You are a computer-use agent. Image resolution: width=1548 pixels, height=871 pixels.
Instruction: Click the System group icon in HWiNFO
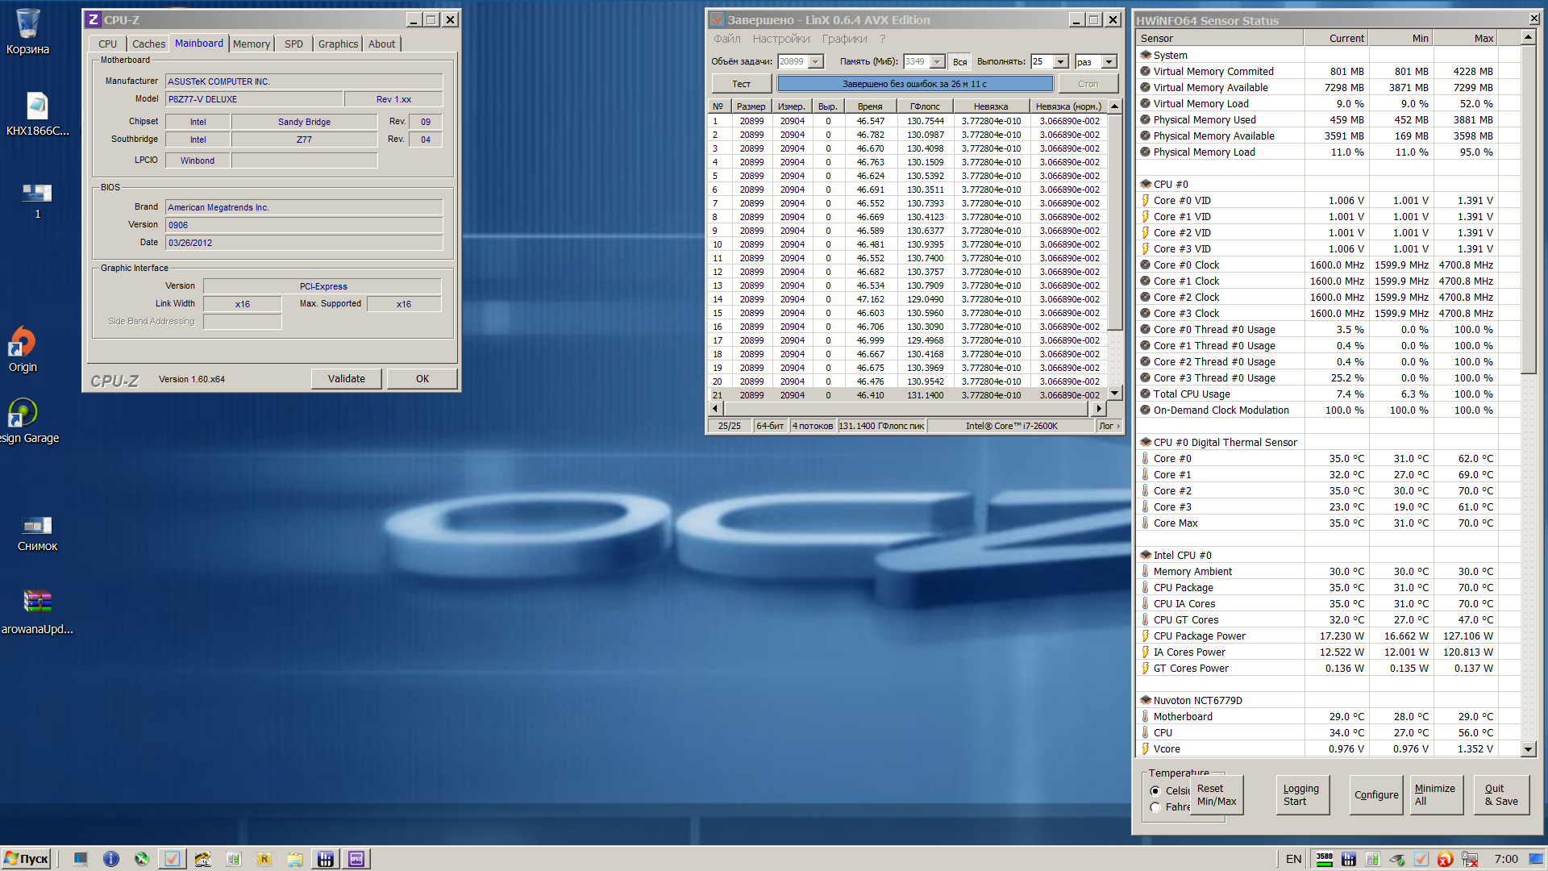tap(1145, 55)
